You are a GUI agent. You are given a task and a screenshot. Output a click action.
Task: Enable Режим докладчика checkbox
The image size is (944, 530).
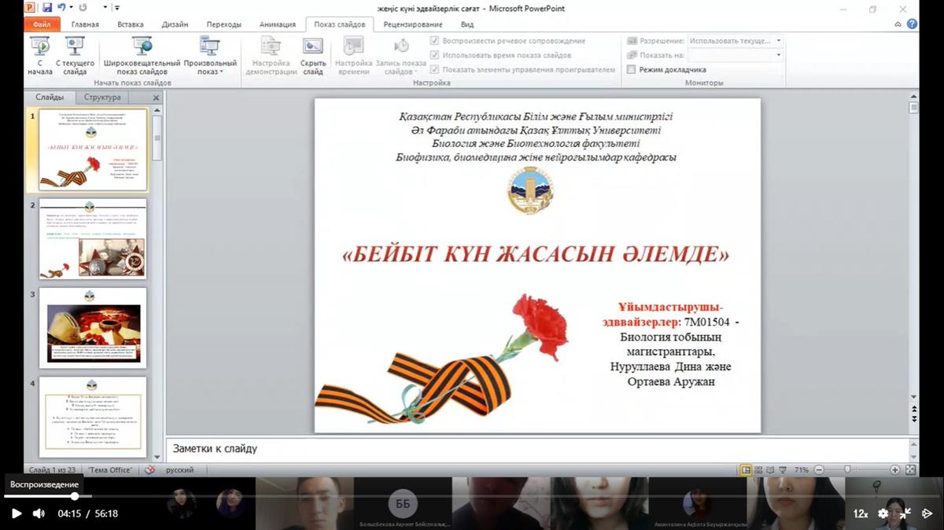coord(632,69)
